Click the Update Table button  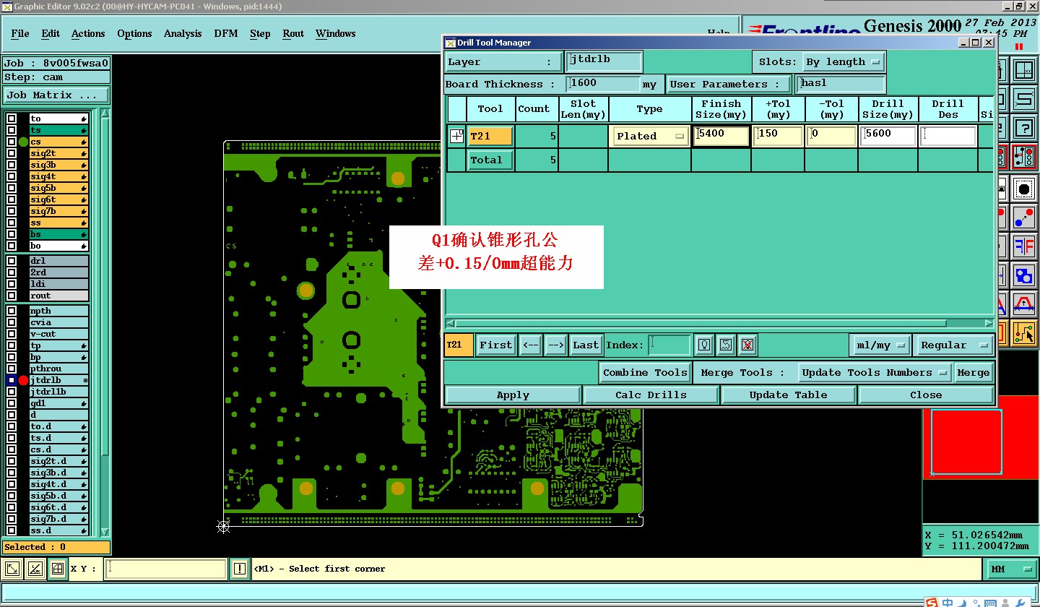tap(788, 395)
